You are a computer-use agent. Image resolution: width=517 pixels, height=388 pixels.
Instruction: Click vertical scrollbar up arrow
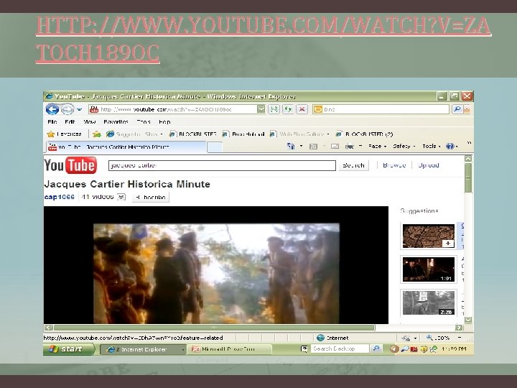[468, 159]
